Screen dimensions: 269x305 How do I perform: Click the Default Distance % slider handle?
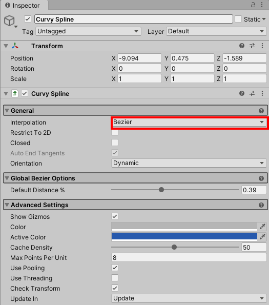coord(161,190)
